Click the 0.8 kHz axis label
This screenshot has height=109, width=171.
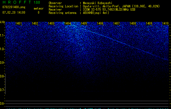click(2, 76)
